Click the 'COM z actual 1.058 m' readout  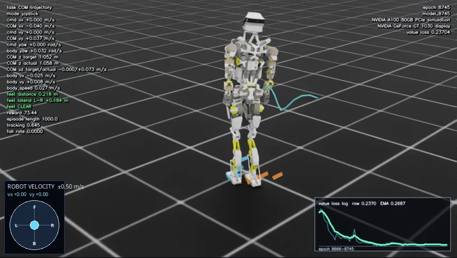coord(33,63)
